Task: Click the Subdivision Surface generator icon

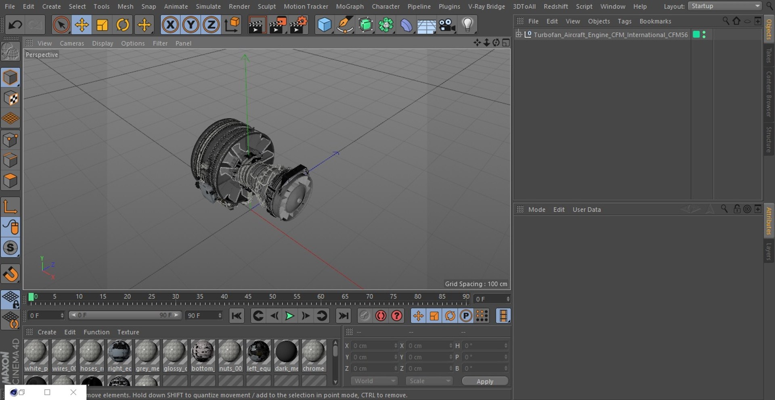Action: (366, 25)
